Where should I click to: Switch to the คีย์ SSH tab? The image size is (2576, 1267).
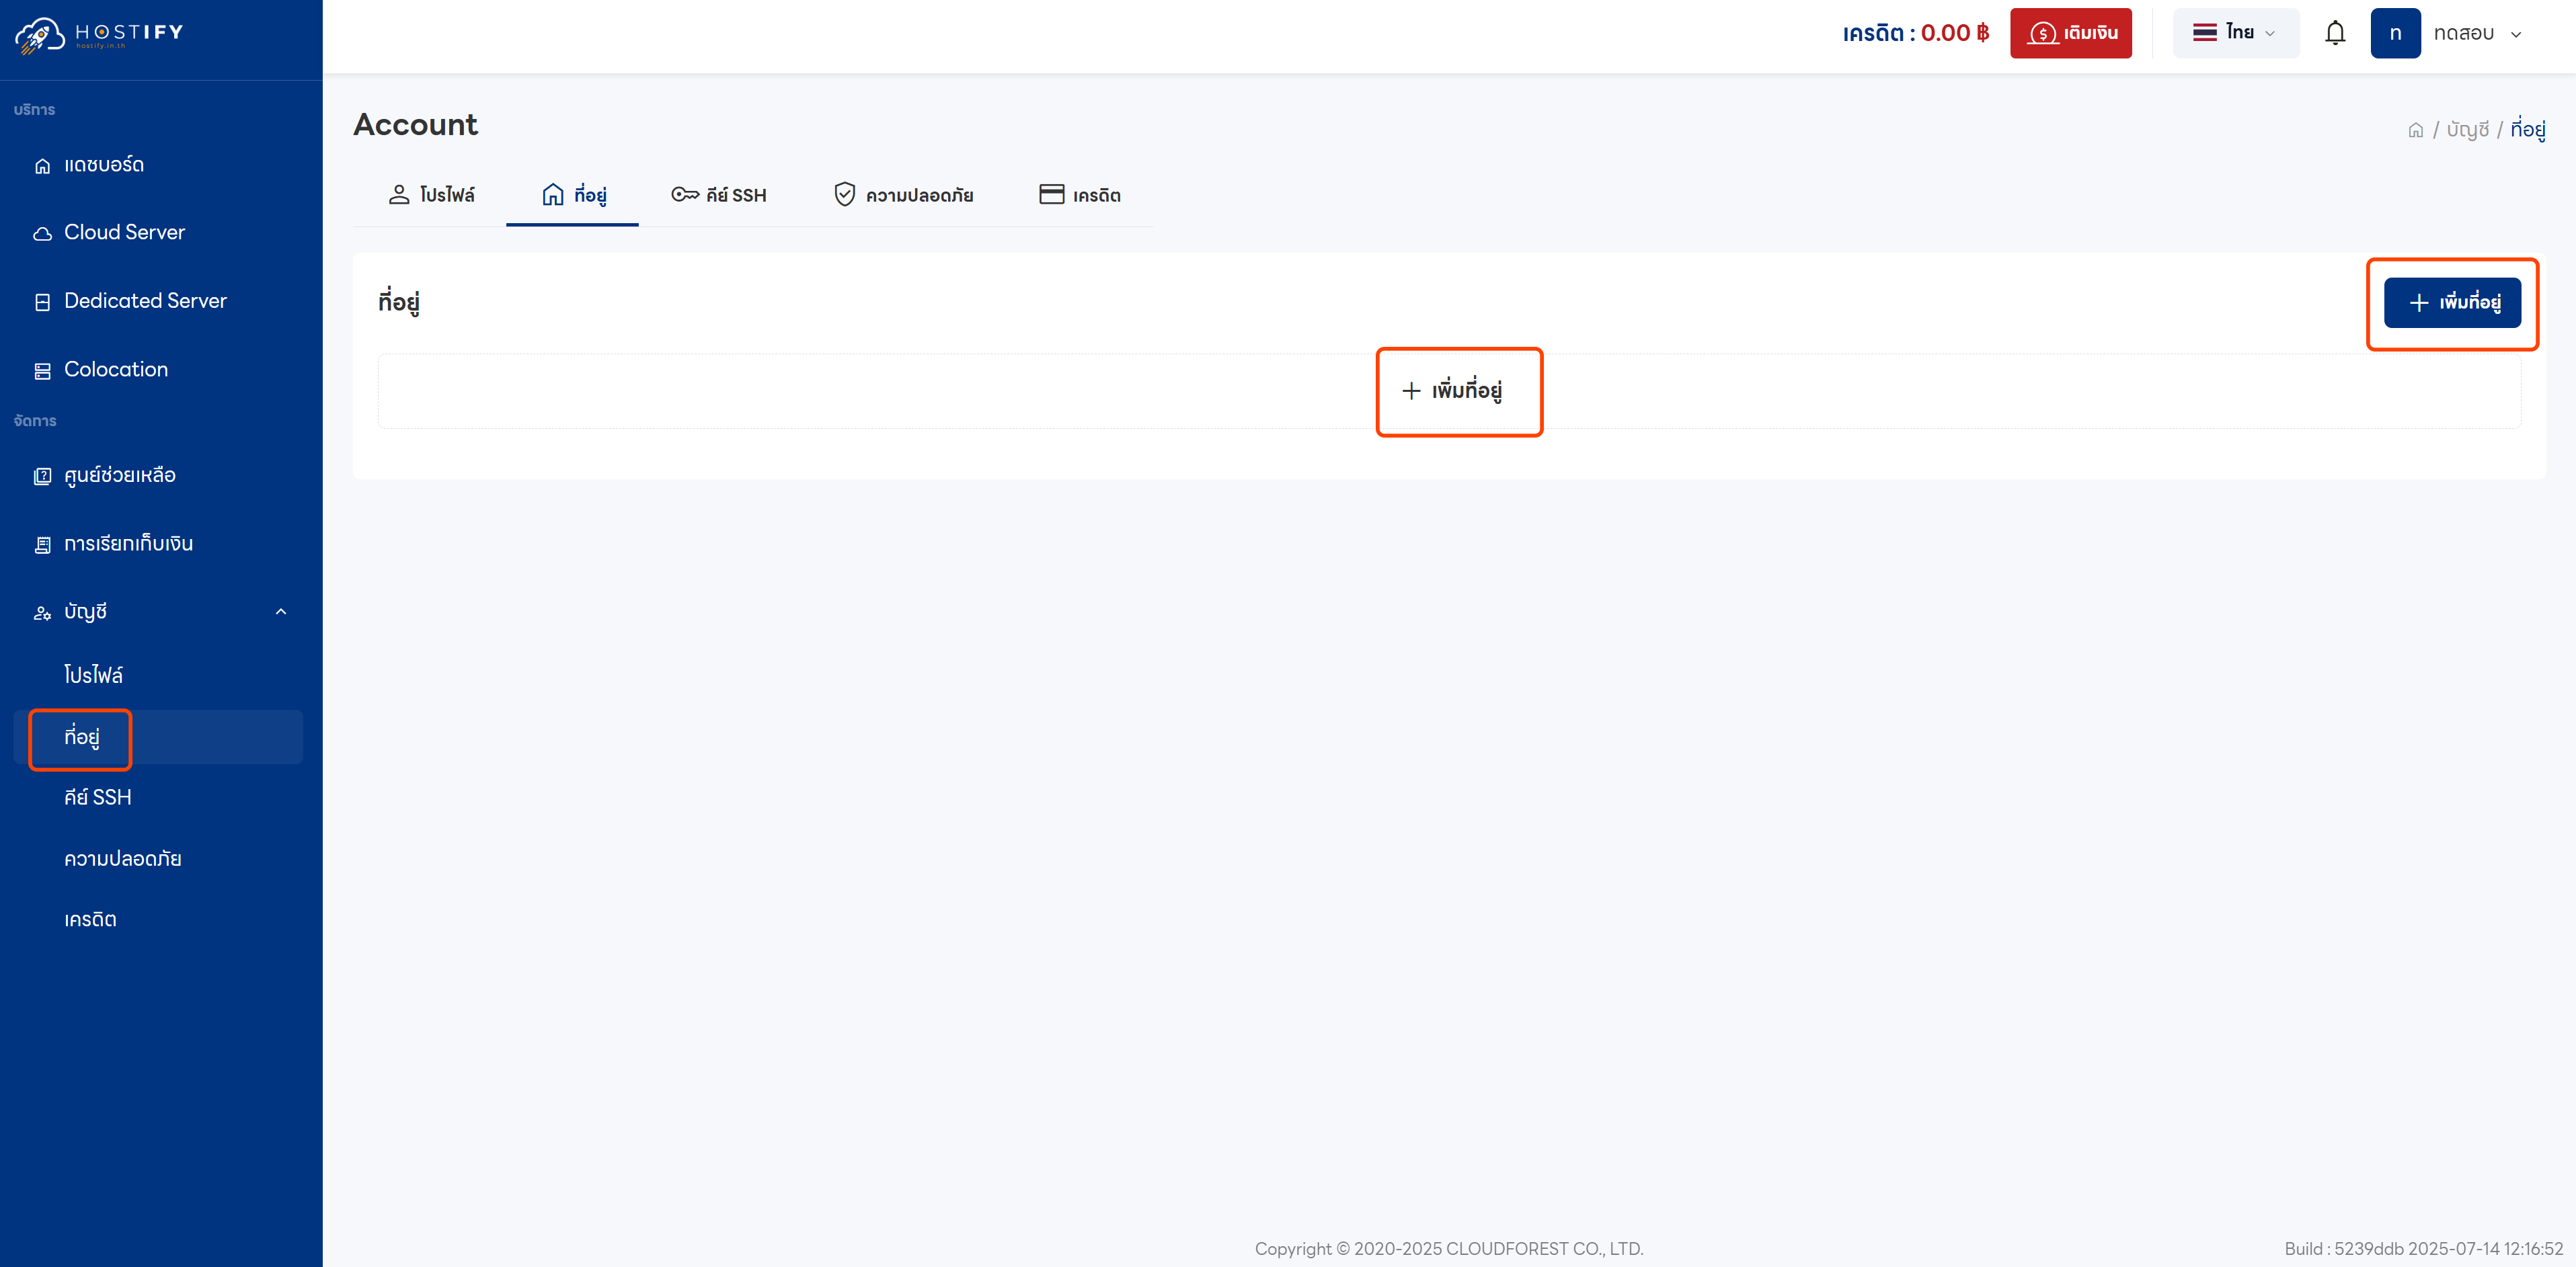[x=719, y=195]
